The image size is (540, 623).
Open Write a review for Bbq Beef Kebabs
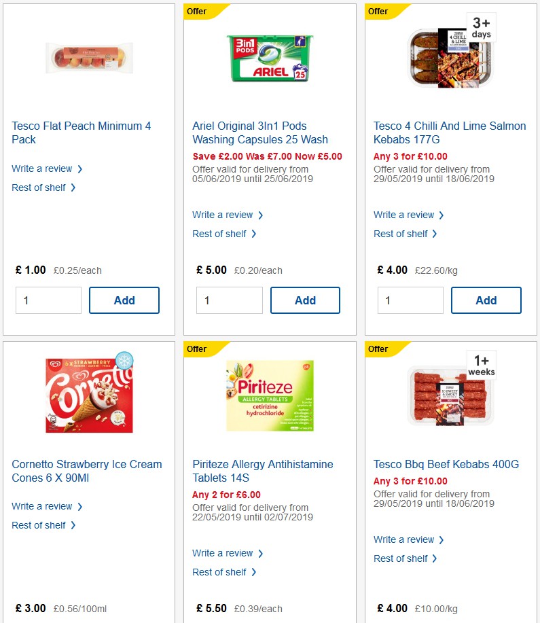404,539
